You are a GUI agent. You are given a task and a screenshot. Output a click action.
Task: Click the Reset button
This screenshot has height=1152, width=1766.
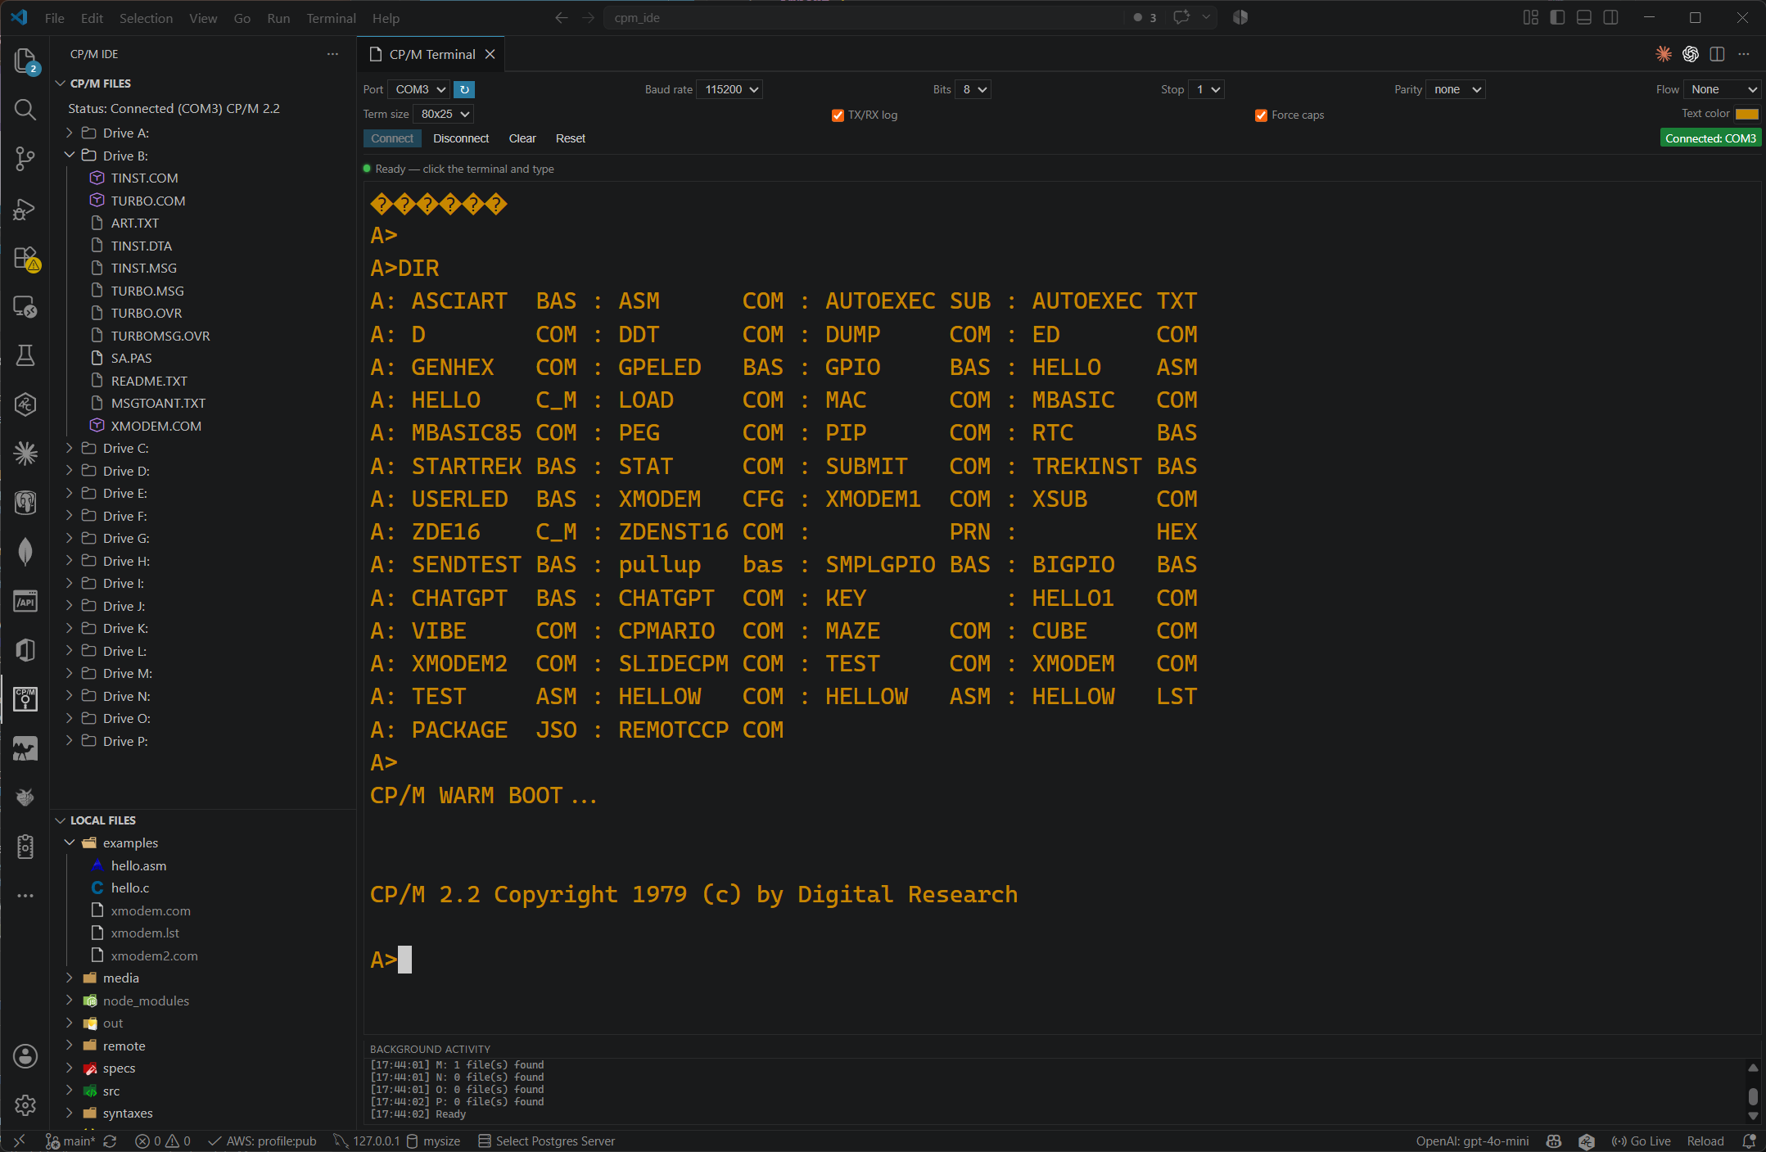point(571,138)
